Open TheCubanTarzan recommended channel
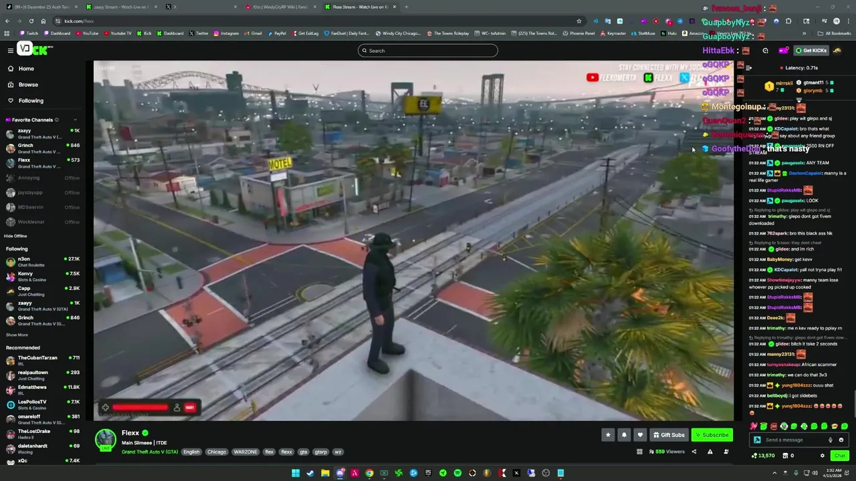This screenshot has height=481, width=856. (42, 361)
